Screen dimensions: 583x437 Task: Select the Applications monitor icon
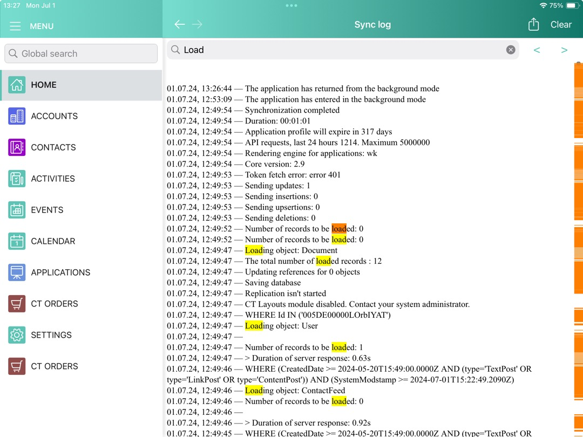tap(16, 272)
